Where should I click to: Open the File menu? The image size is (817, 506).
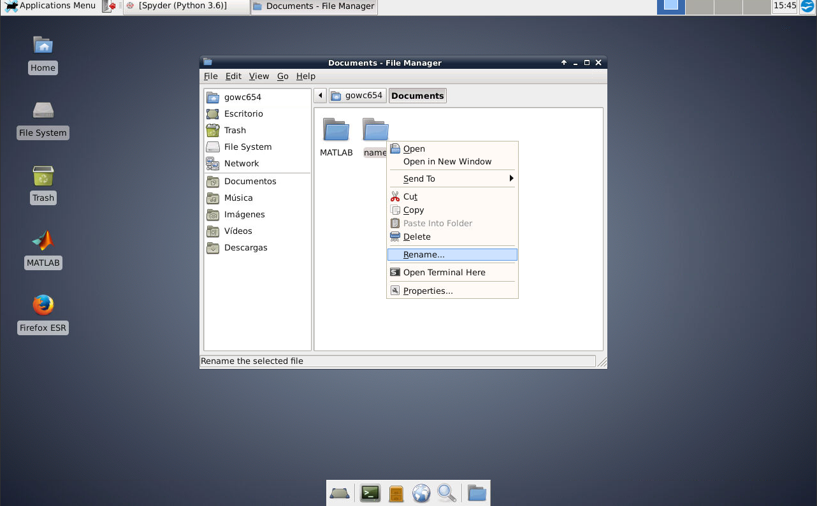click(210, 76)
